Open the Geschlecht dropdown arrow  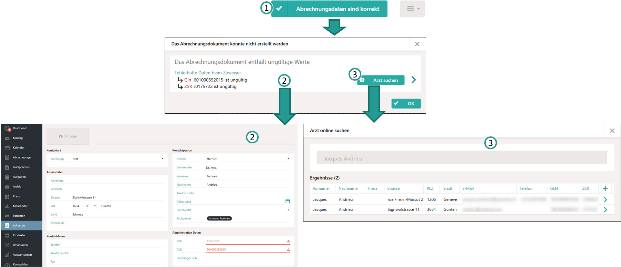tap(288, 210)
